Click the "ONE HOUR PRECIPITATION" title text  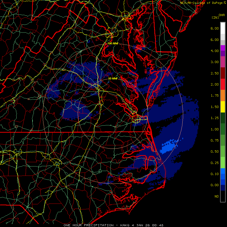point(89,225)
